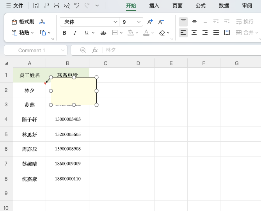Click the export-to-PDF icon beside Save

(x=46, y=6)
